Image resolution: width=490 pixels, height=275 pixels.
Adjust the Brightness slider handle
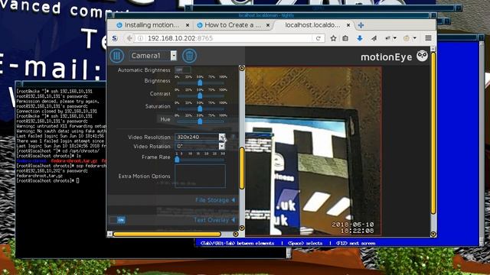click(200, 82)
